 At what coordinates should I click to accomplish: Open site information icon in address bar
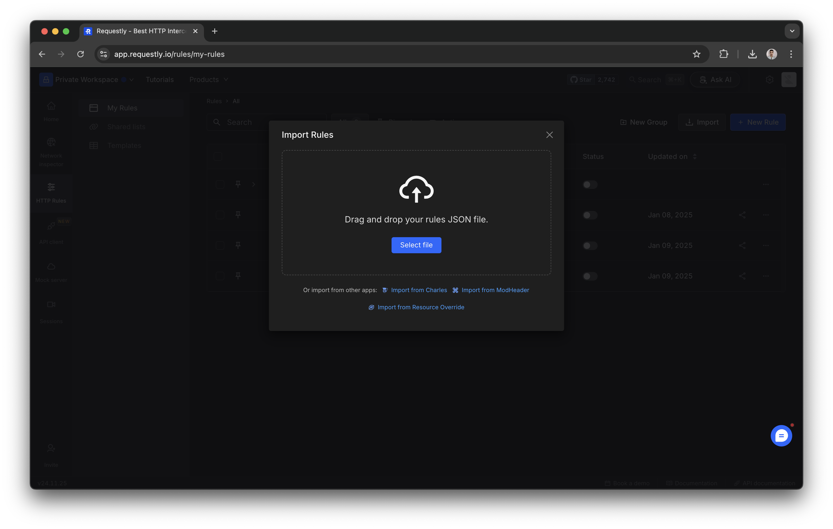[x=103, y=54]
